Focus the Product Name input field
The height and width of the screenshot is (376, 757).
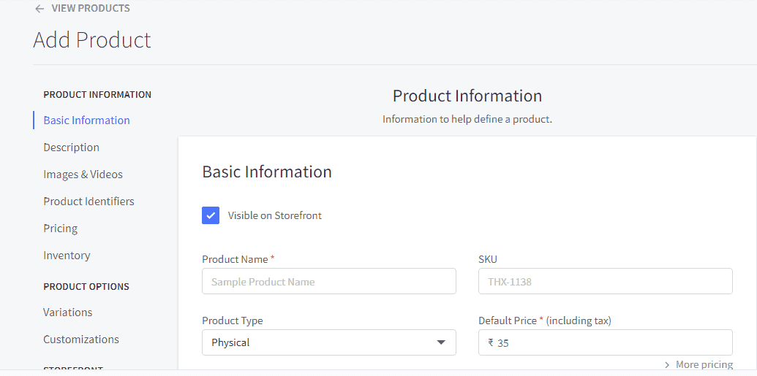328,281
